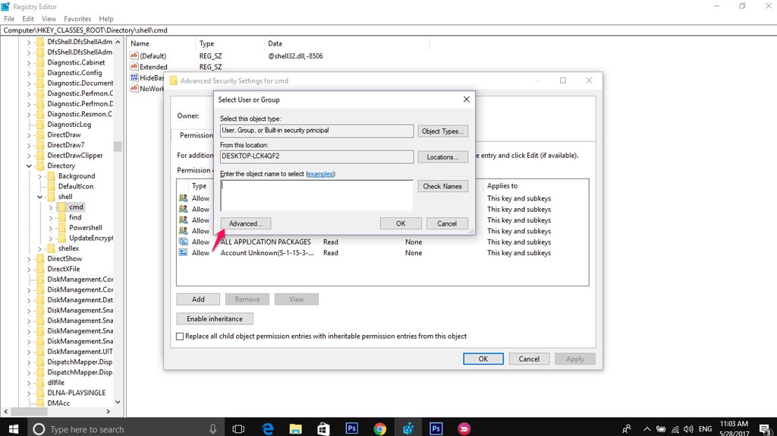Open Microsoft Edge from the taskbar
This screenshot has width=777, height=436.
click(267, 428)
